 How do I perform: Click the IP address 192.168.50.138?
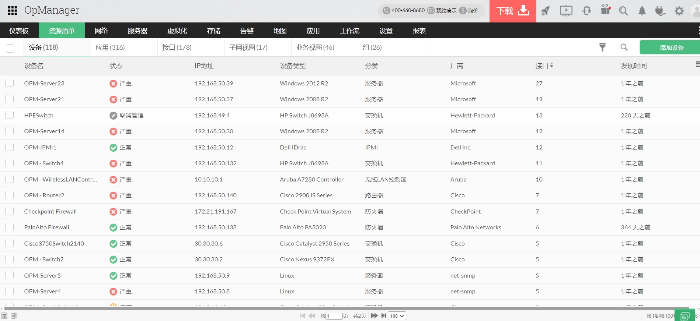coord(216,227)
